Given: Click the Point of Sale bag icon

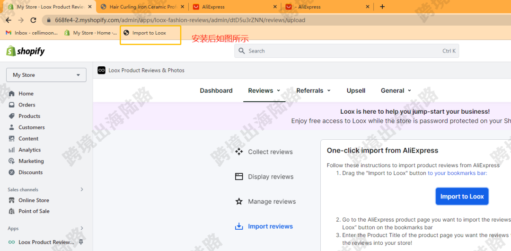Looking at the screenshot, I should pos(12,211).
